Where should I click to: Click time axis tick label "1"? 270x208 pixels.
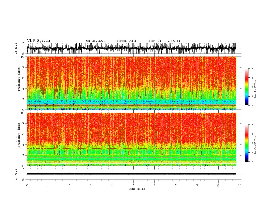click(x=48, y=185)
